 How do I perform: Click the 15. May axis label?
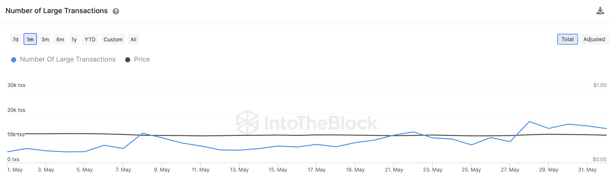[x=278, y=170]
